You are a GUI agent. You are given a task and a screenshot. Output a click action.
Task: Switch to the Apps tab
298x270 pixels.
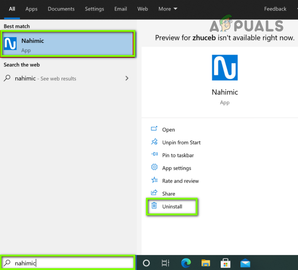[x=31, y=9]
